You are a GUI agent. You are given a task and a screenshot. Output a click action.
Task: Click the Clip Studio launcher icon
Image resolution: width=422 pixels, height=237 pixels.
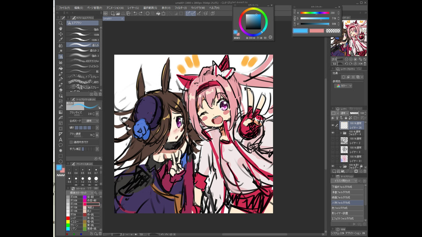click(105, 13)
